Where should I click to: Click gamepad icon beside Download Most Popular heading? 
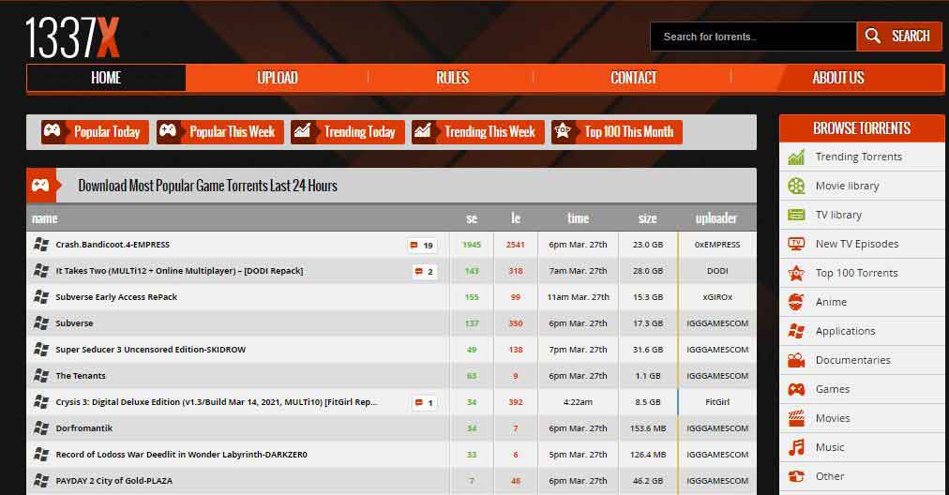(40, 186)
